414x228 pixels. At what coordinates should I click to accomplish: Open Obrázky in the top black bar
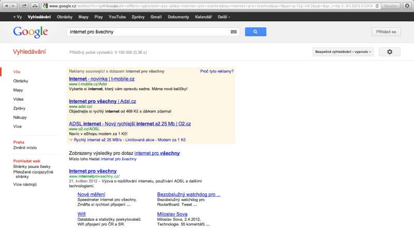click(x=64, y=17)
